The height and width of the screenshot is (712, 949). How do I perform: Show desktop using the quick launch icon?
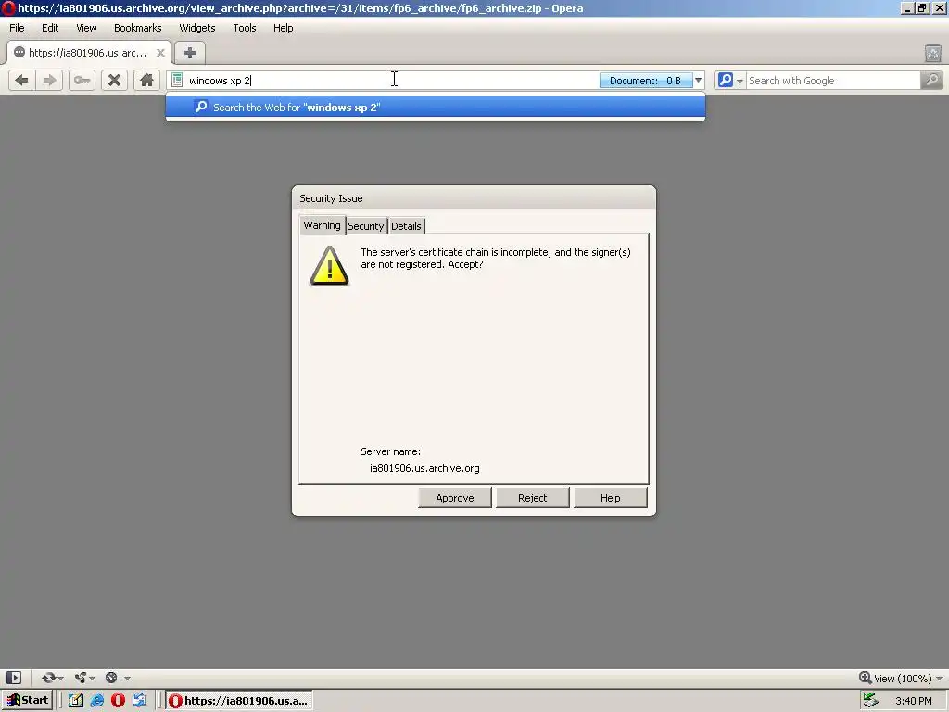76,701
